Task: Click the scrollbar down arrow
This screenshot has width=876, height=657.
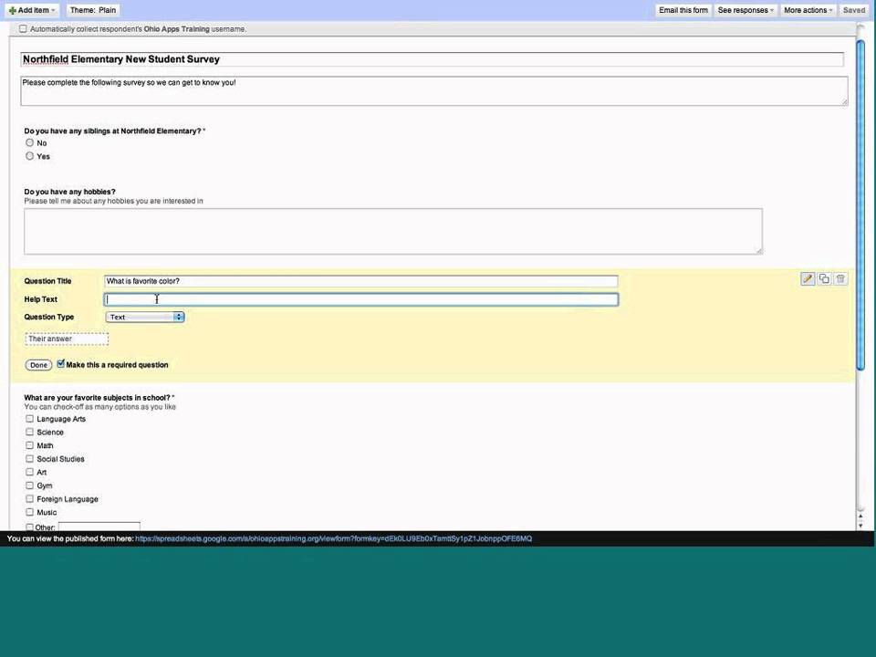Action: [x=860, y=526]
